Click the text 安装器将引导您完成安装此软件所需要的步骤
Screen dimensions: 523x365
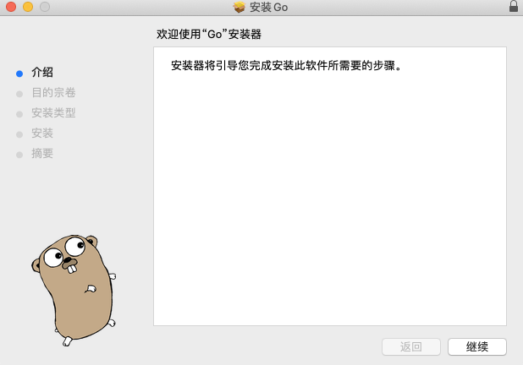click(287, 66)
